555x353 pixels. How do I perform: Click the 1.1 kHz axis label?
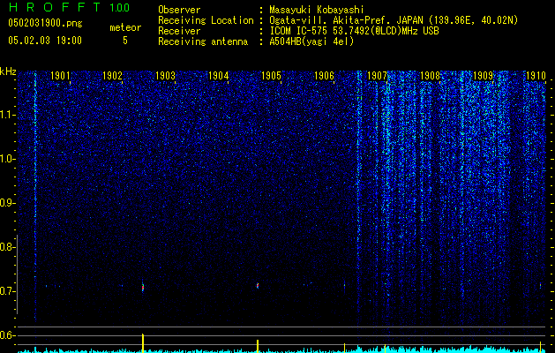tap(7, 115)
